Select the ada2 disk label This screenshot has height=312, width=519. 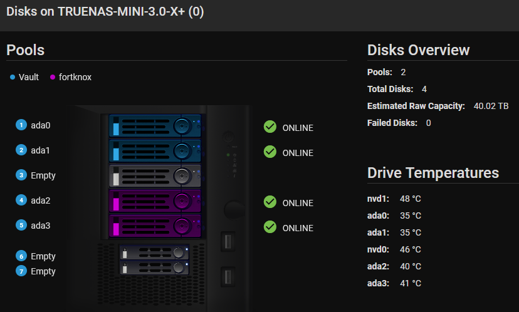(40, 200)
